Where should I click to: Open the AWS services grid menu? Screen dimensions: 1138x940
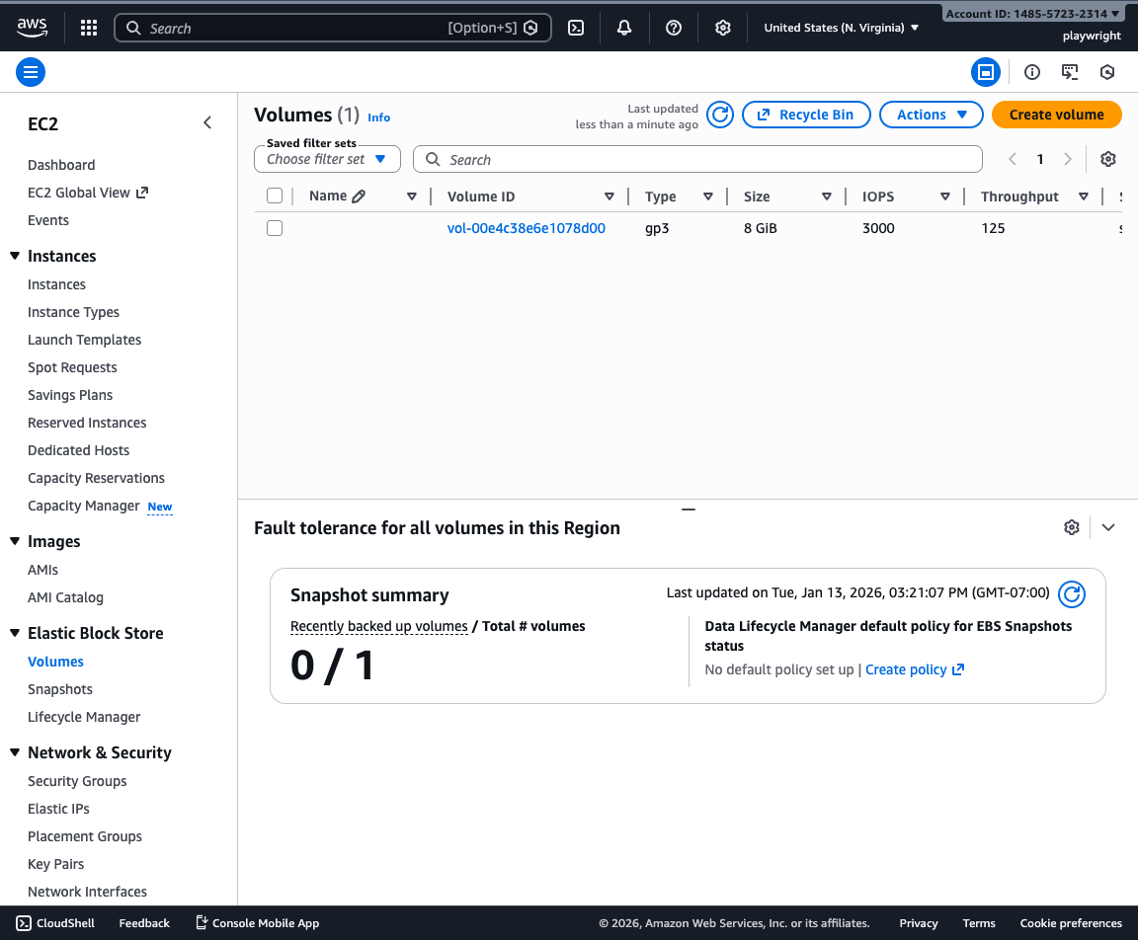click(89, 28)
